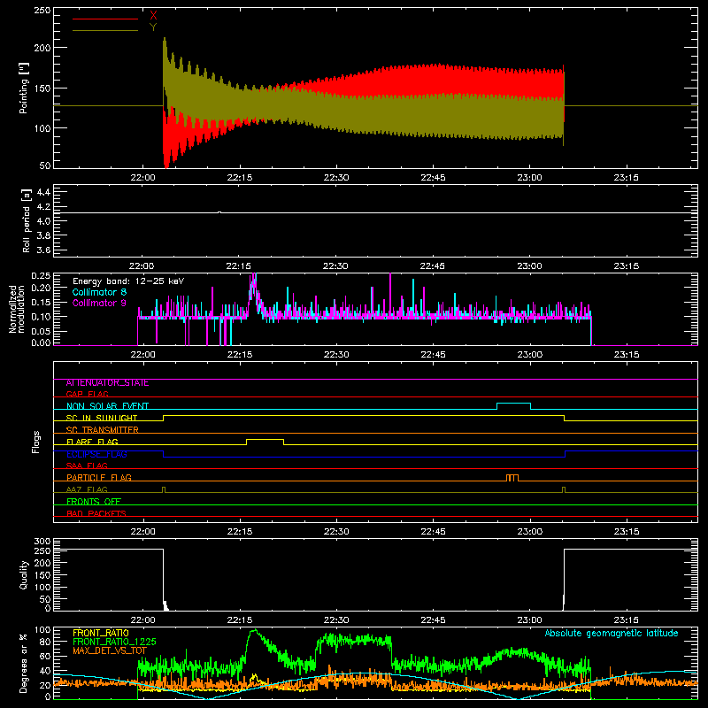The image size is (708, 708).
Task: Click the 'Normalized modulation' axis label
Action: point(16,309)
